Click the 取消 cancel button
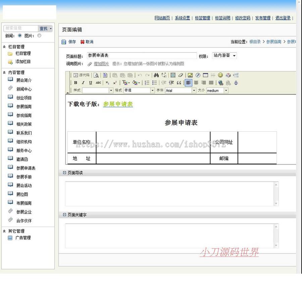Viewport: 302px width, 287px height. coord(87,42)
